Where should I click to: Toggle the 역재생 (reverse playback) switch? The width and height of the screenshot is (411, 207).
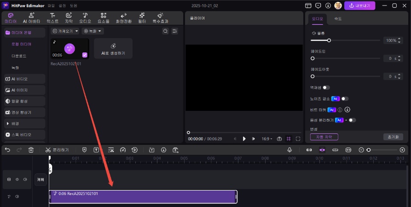326,87
